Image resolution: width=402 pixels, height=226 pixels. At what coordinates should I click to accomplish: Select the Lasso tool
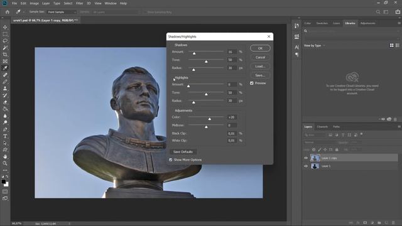(x=5, y=41)
